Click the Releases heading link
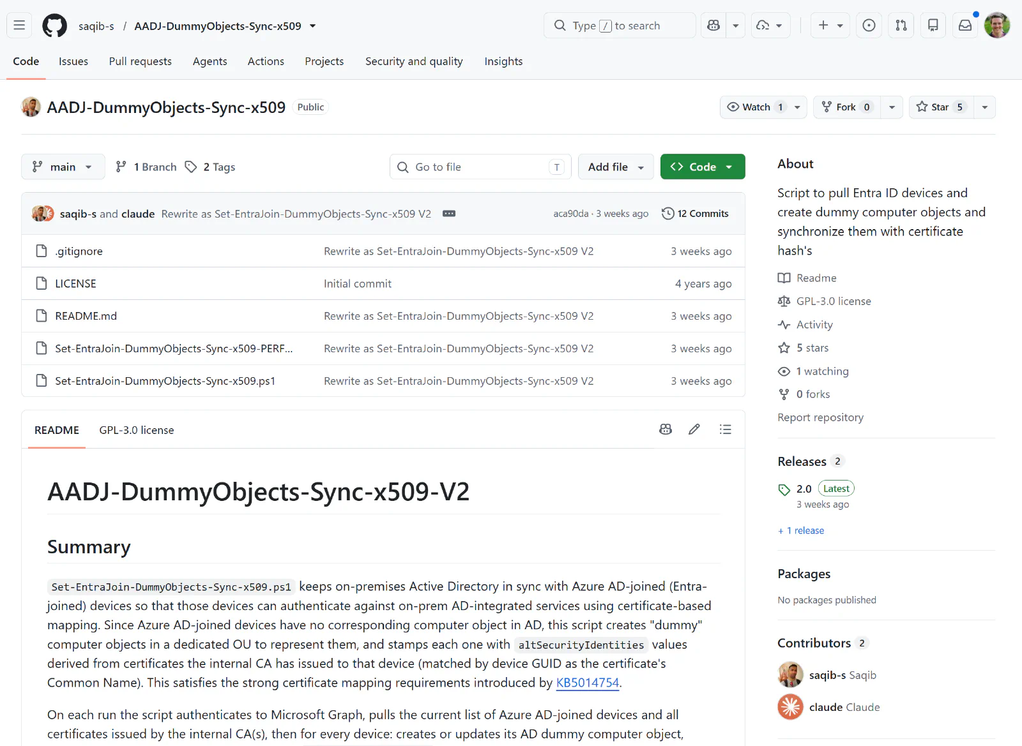 (802, 461)
